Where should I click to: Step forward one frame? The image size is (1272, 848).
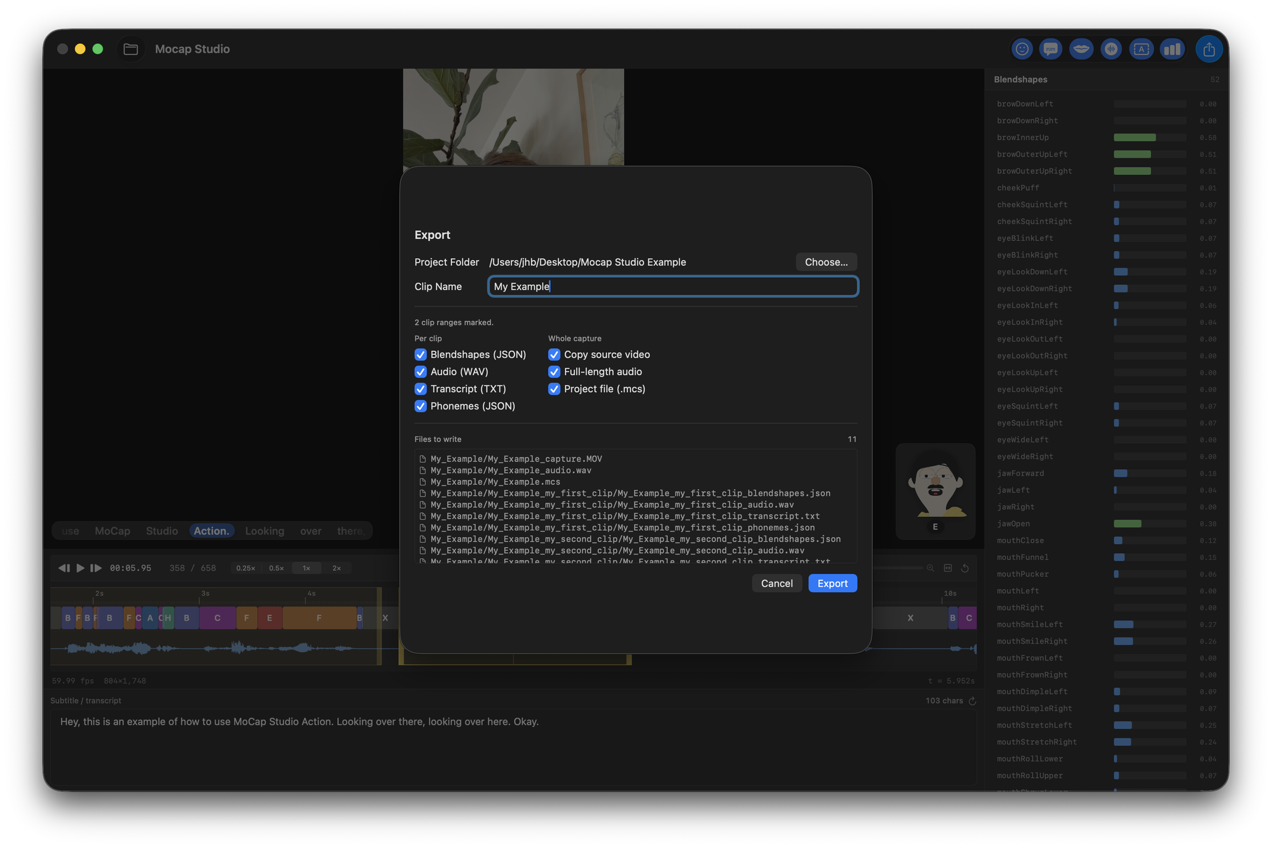click(x=96, y=568)
